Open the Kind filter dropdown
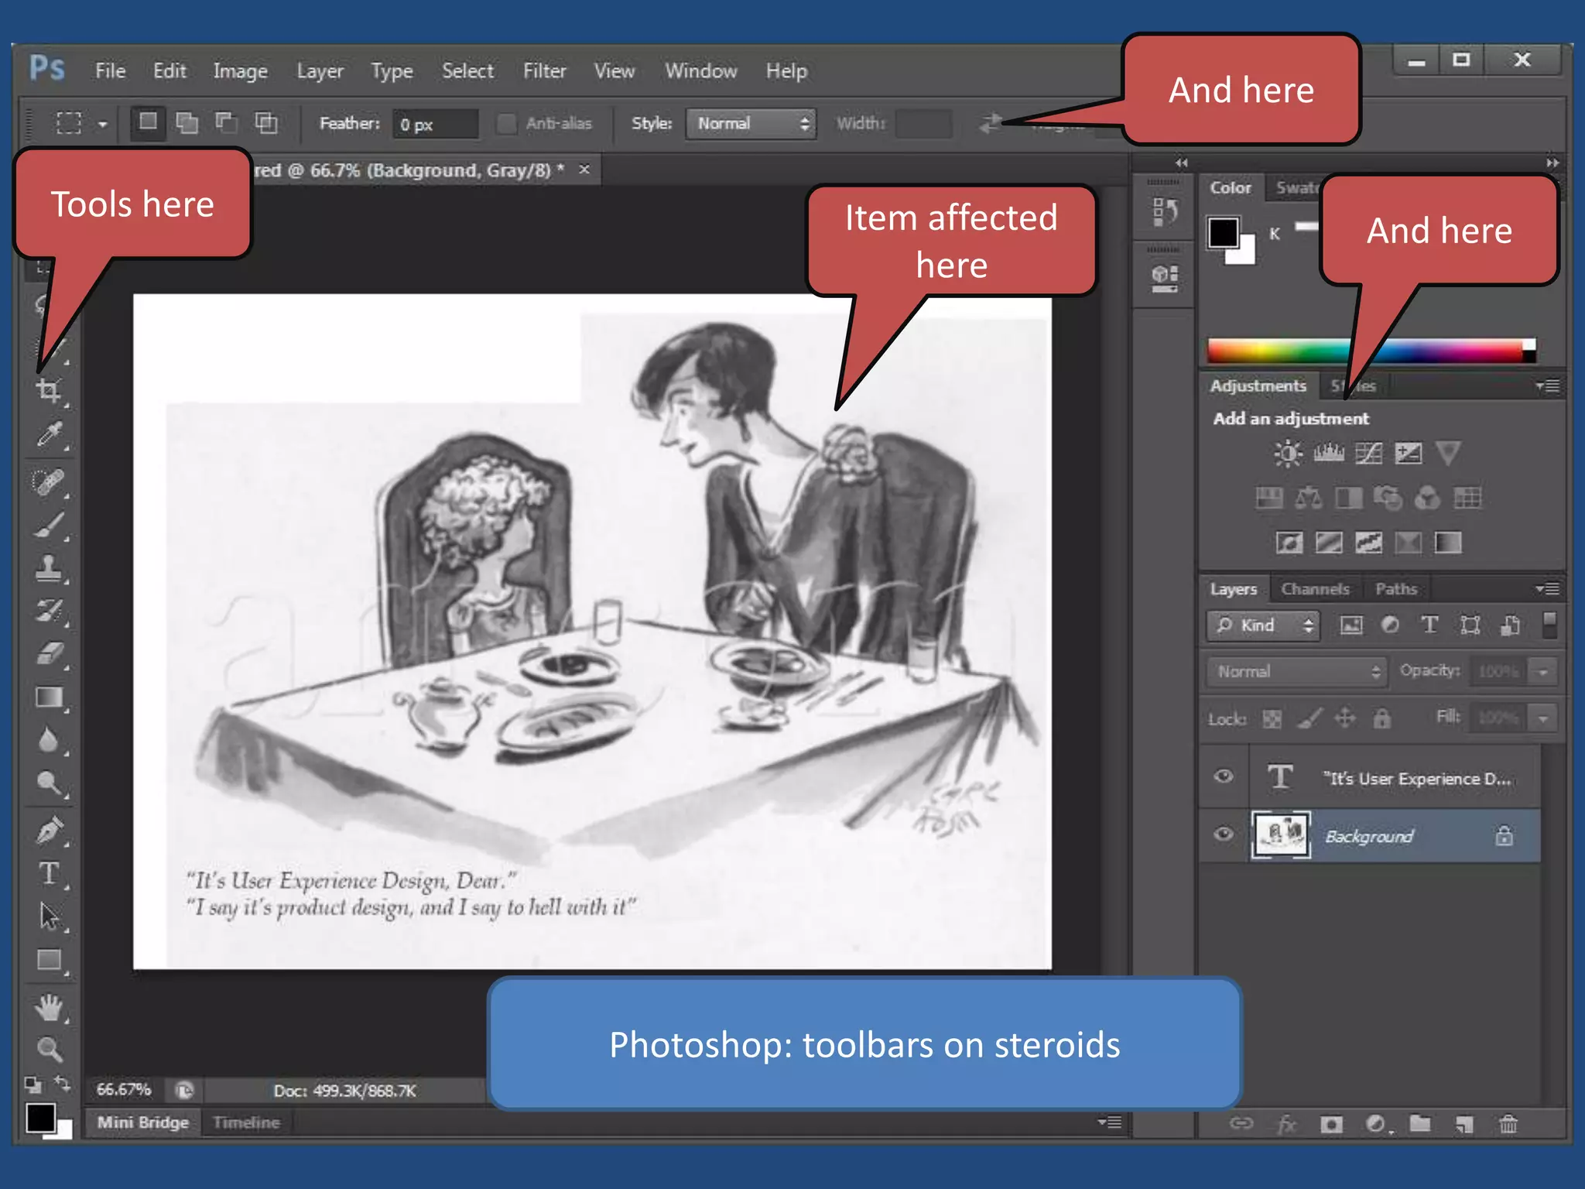Viewport: 1585px width, 1189px height. 1263,625
